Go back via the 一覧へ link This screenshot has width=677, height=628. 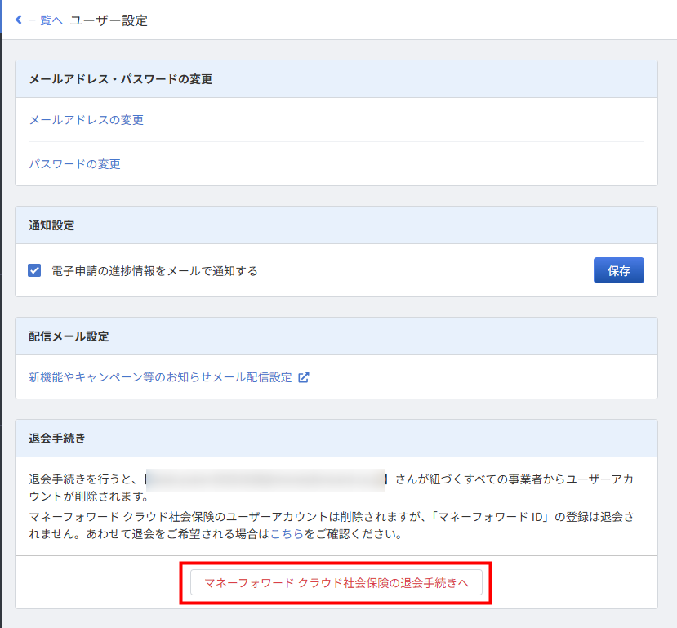45,20
